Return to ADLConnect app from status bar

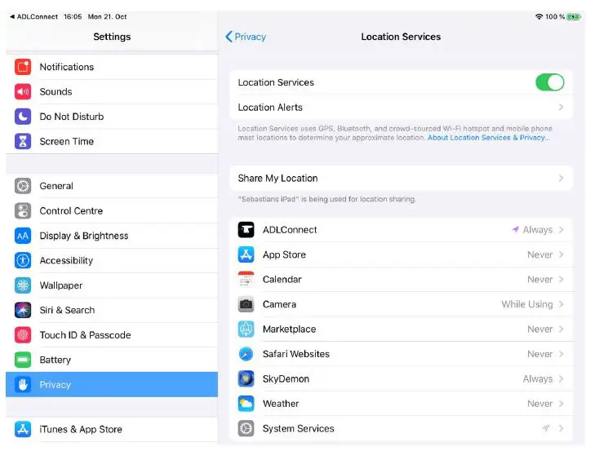pyautogui.click(x=34, y=16)
